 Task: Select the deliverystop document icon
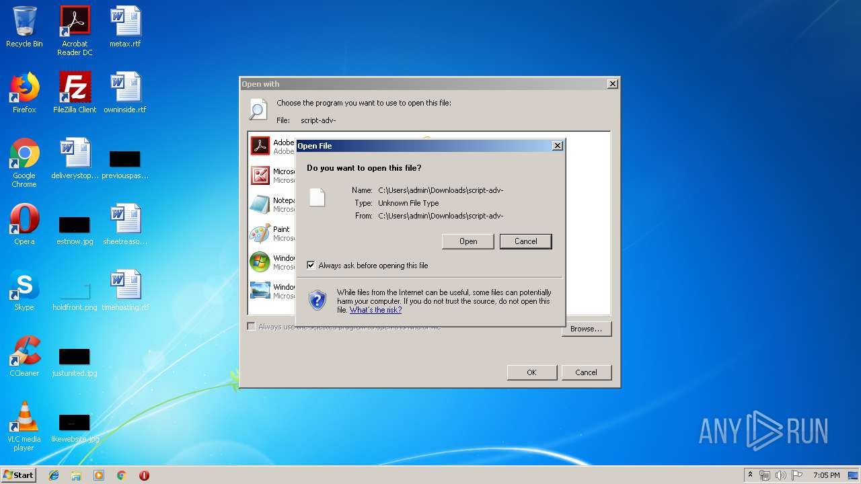[x=75, y=159]
